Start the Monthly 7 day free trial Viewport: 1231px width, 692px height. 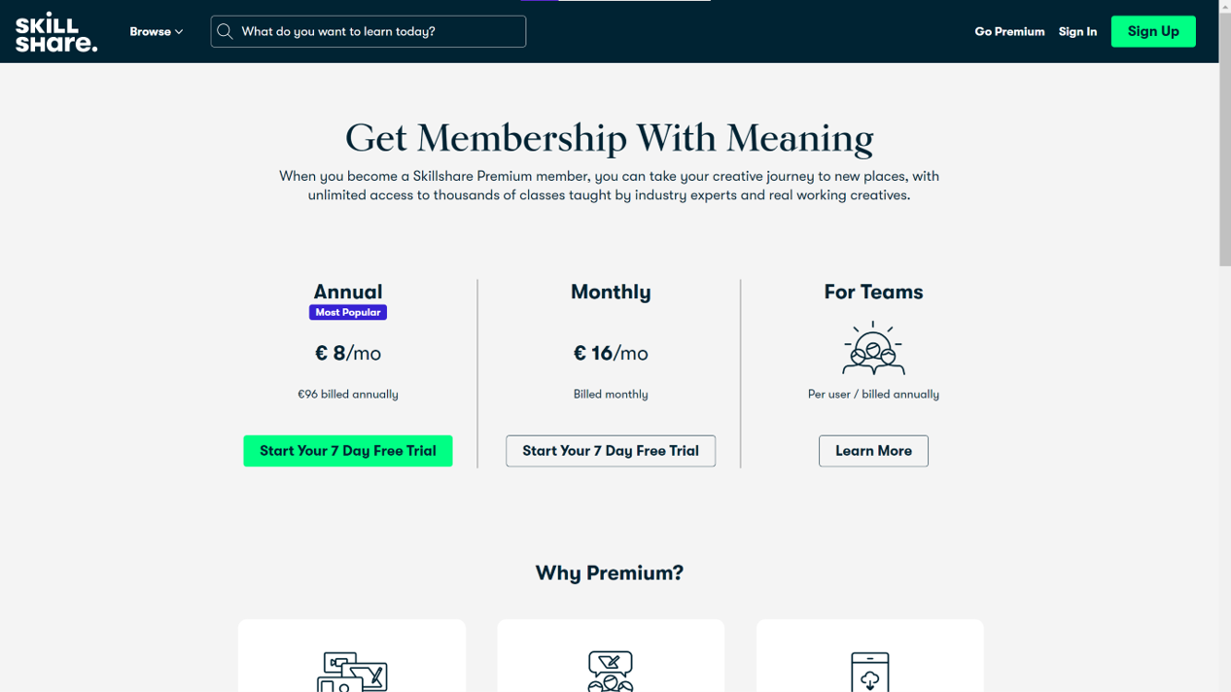point(611,451)
